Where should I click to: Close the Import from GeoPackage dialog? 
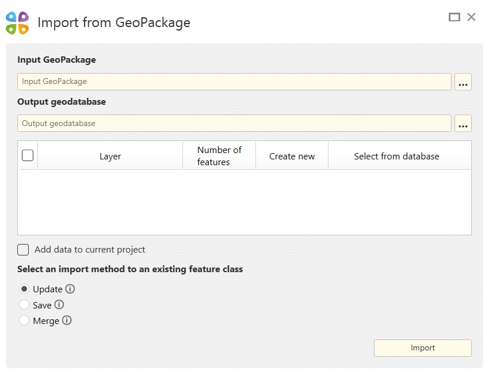(x=471, y=17)
